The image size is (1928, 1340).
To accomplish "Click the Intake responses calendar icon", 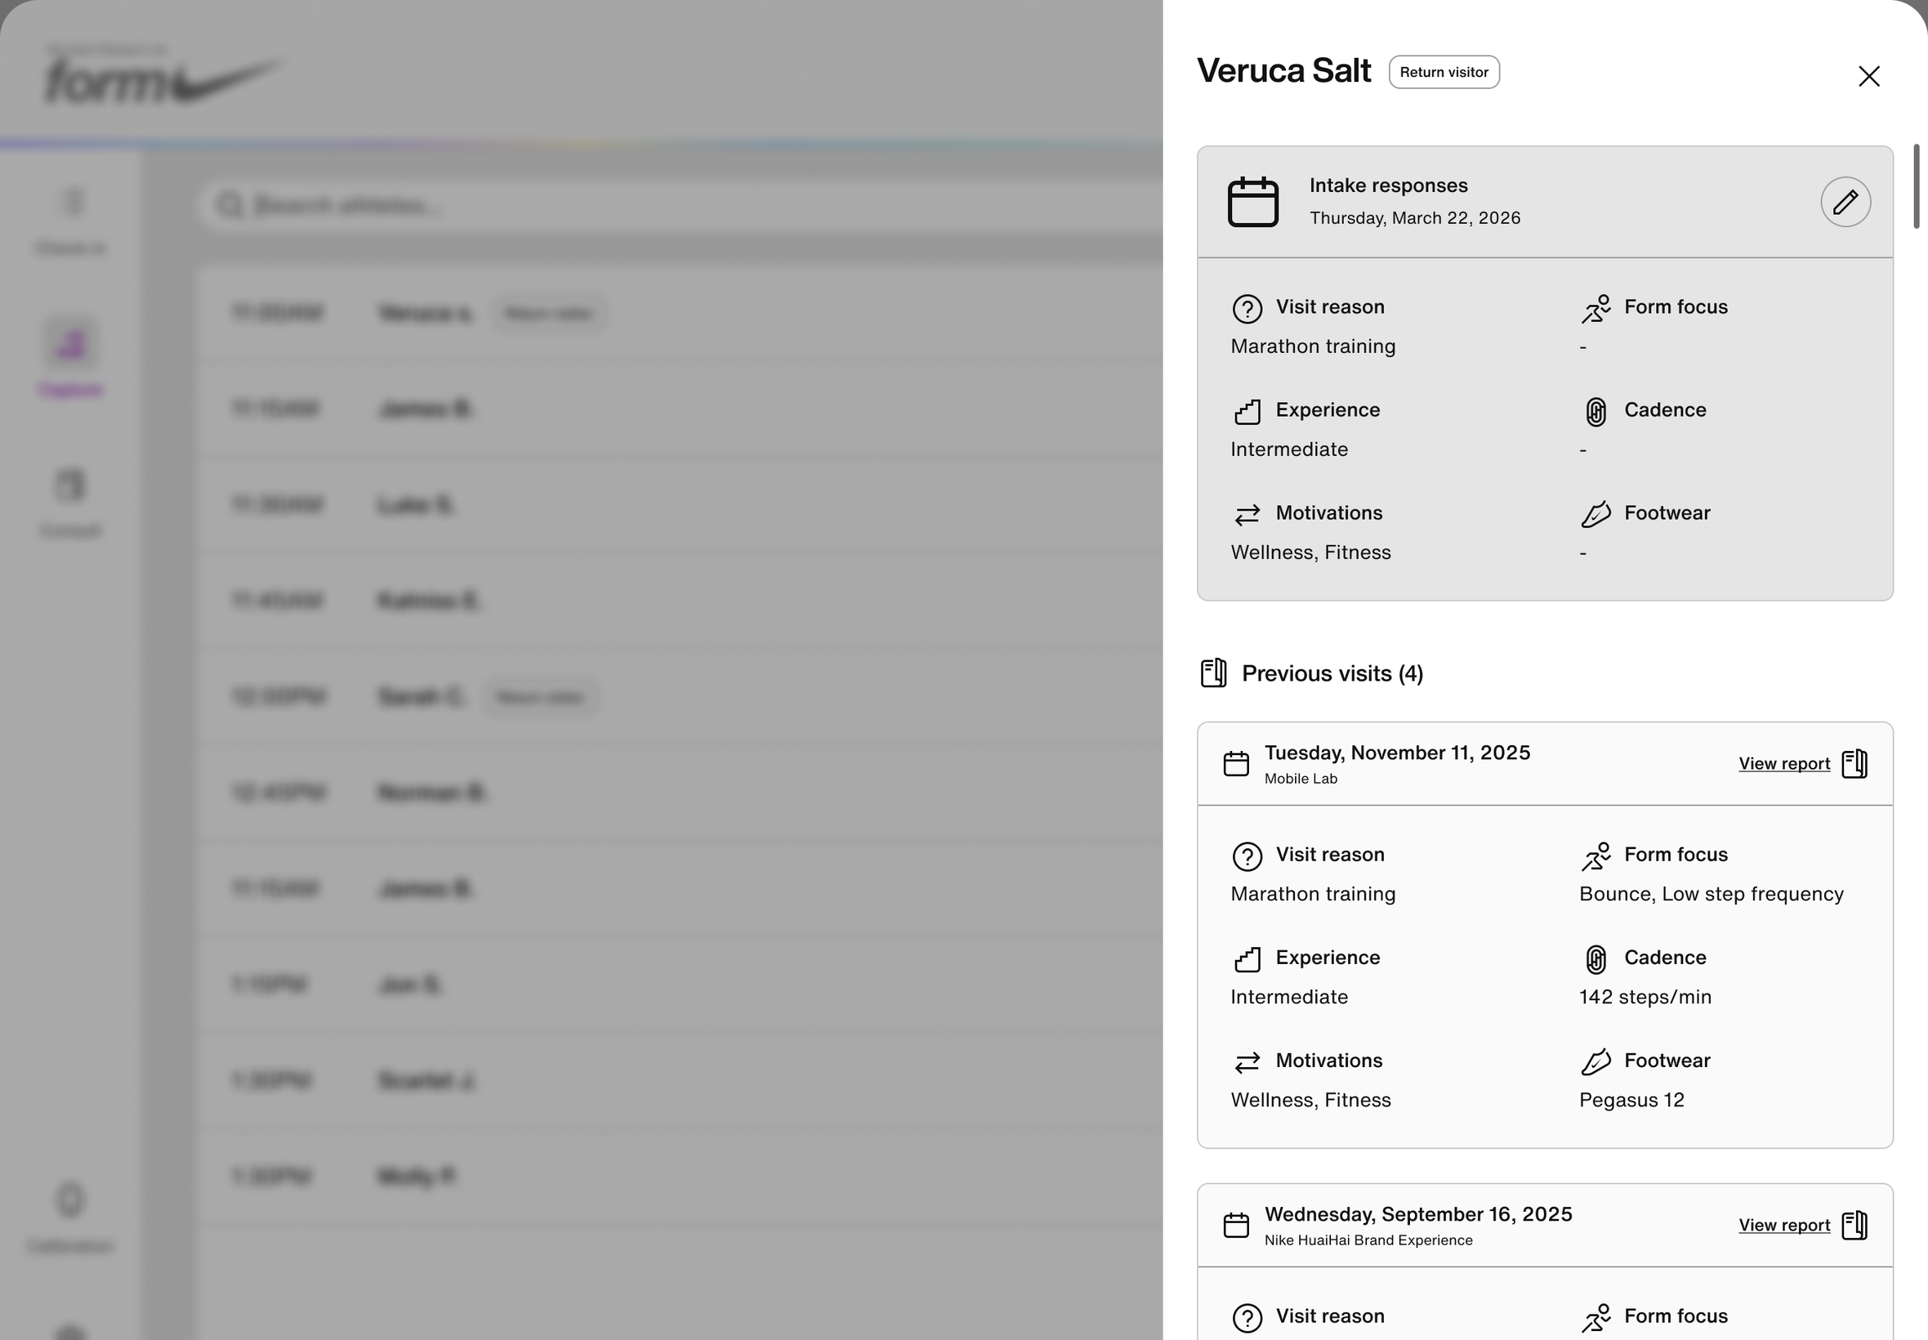I will coord(1252,202).
